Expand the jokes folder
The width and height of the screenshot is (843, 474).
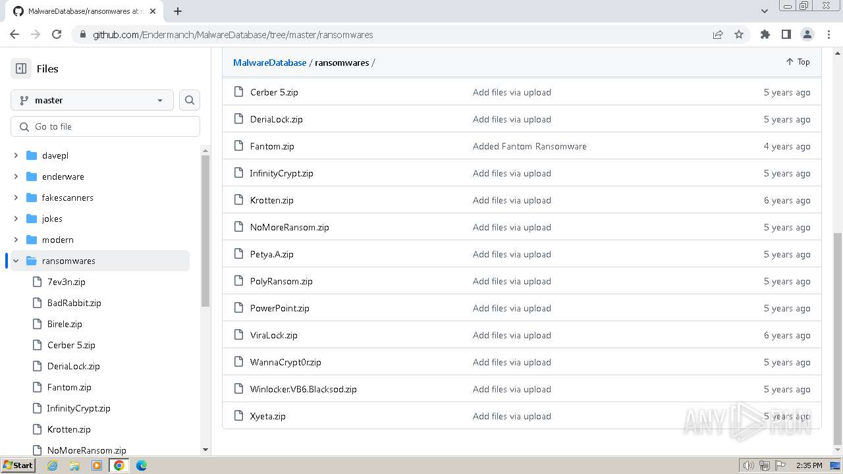pos(16,219)
